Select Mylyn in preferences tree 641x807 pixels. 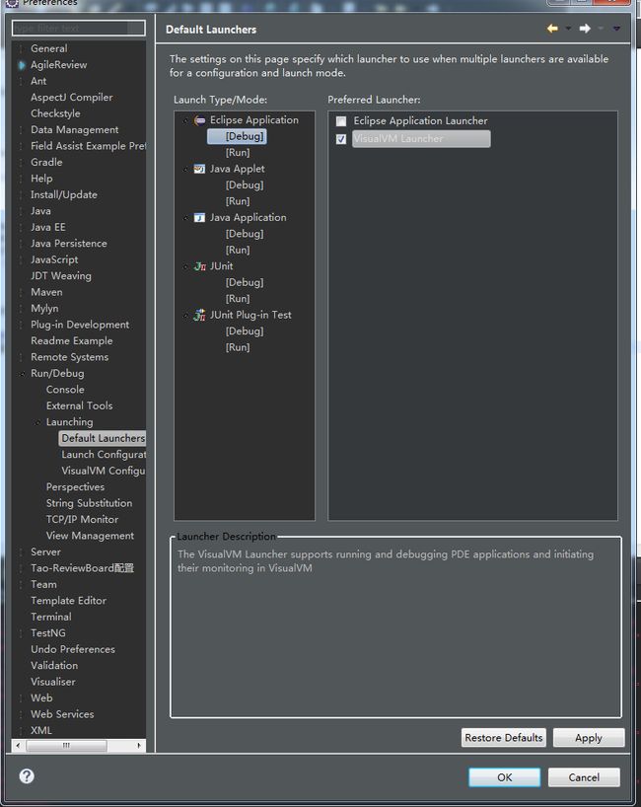[x=44, y=308]
